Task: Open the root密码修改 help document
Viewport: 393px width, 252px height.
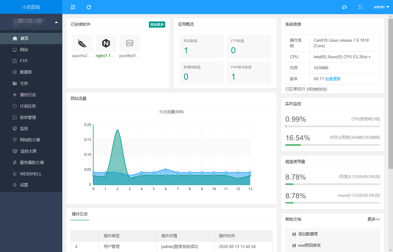Action: pyautogui.click(x=309, y=245)
